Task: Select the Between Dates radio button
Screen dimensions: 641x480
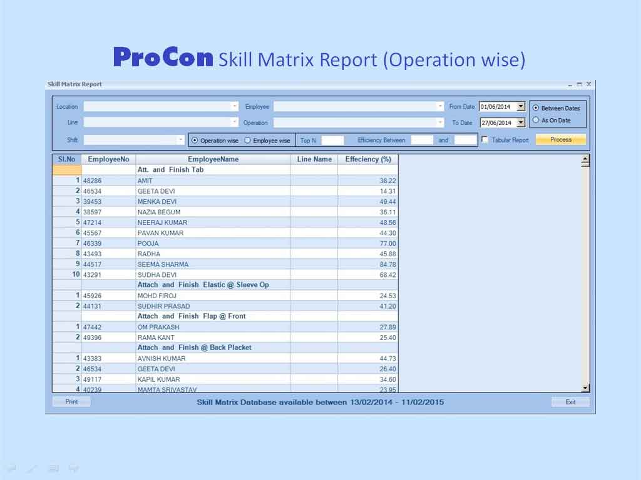Action: [x=536, y=108]
